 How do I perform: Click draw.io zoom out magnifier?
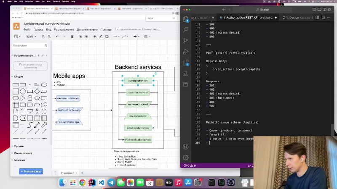tap(49, 37)
